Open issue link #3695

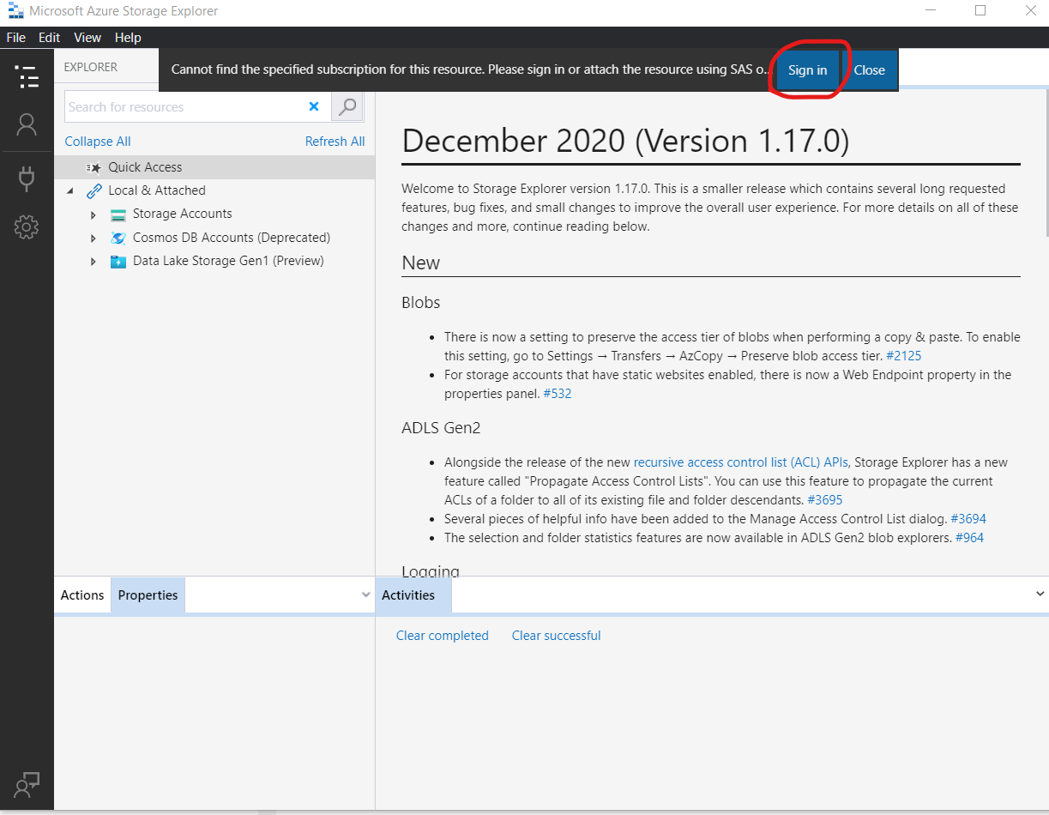click(825, 499)
